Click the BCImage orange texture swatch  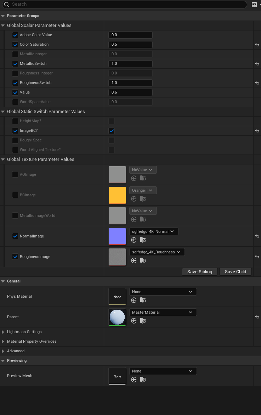point(117,195)
